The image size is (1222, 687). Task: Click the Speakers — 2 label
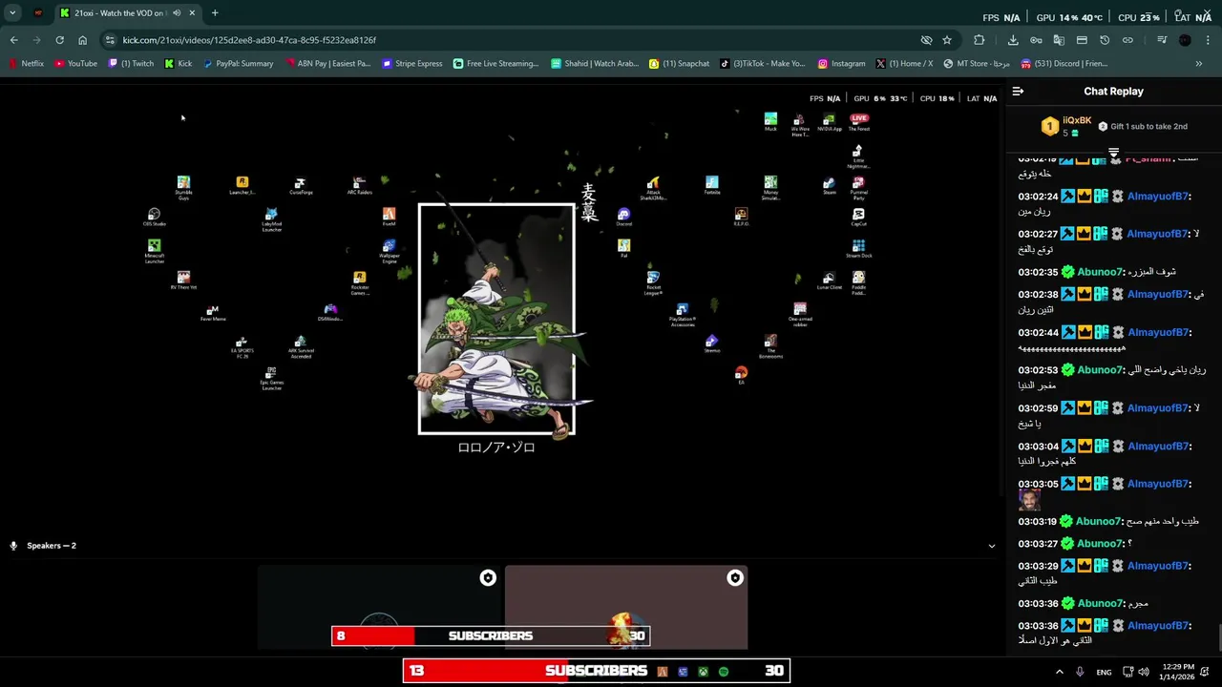tap(52, 546)
